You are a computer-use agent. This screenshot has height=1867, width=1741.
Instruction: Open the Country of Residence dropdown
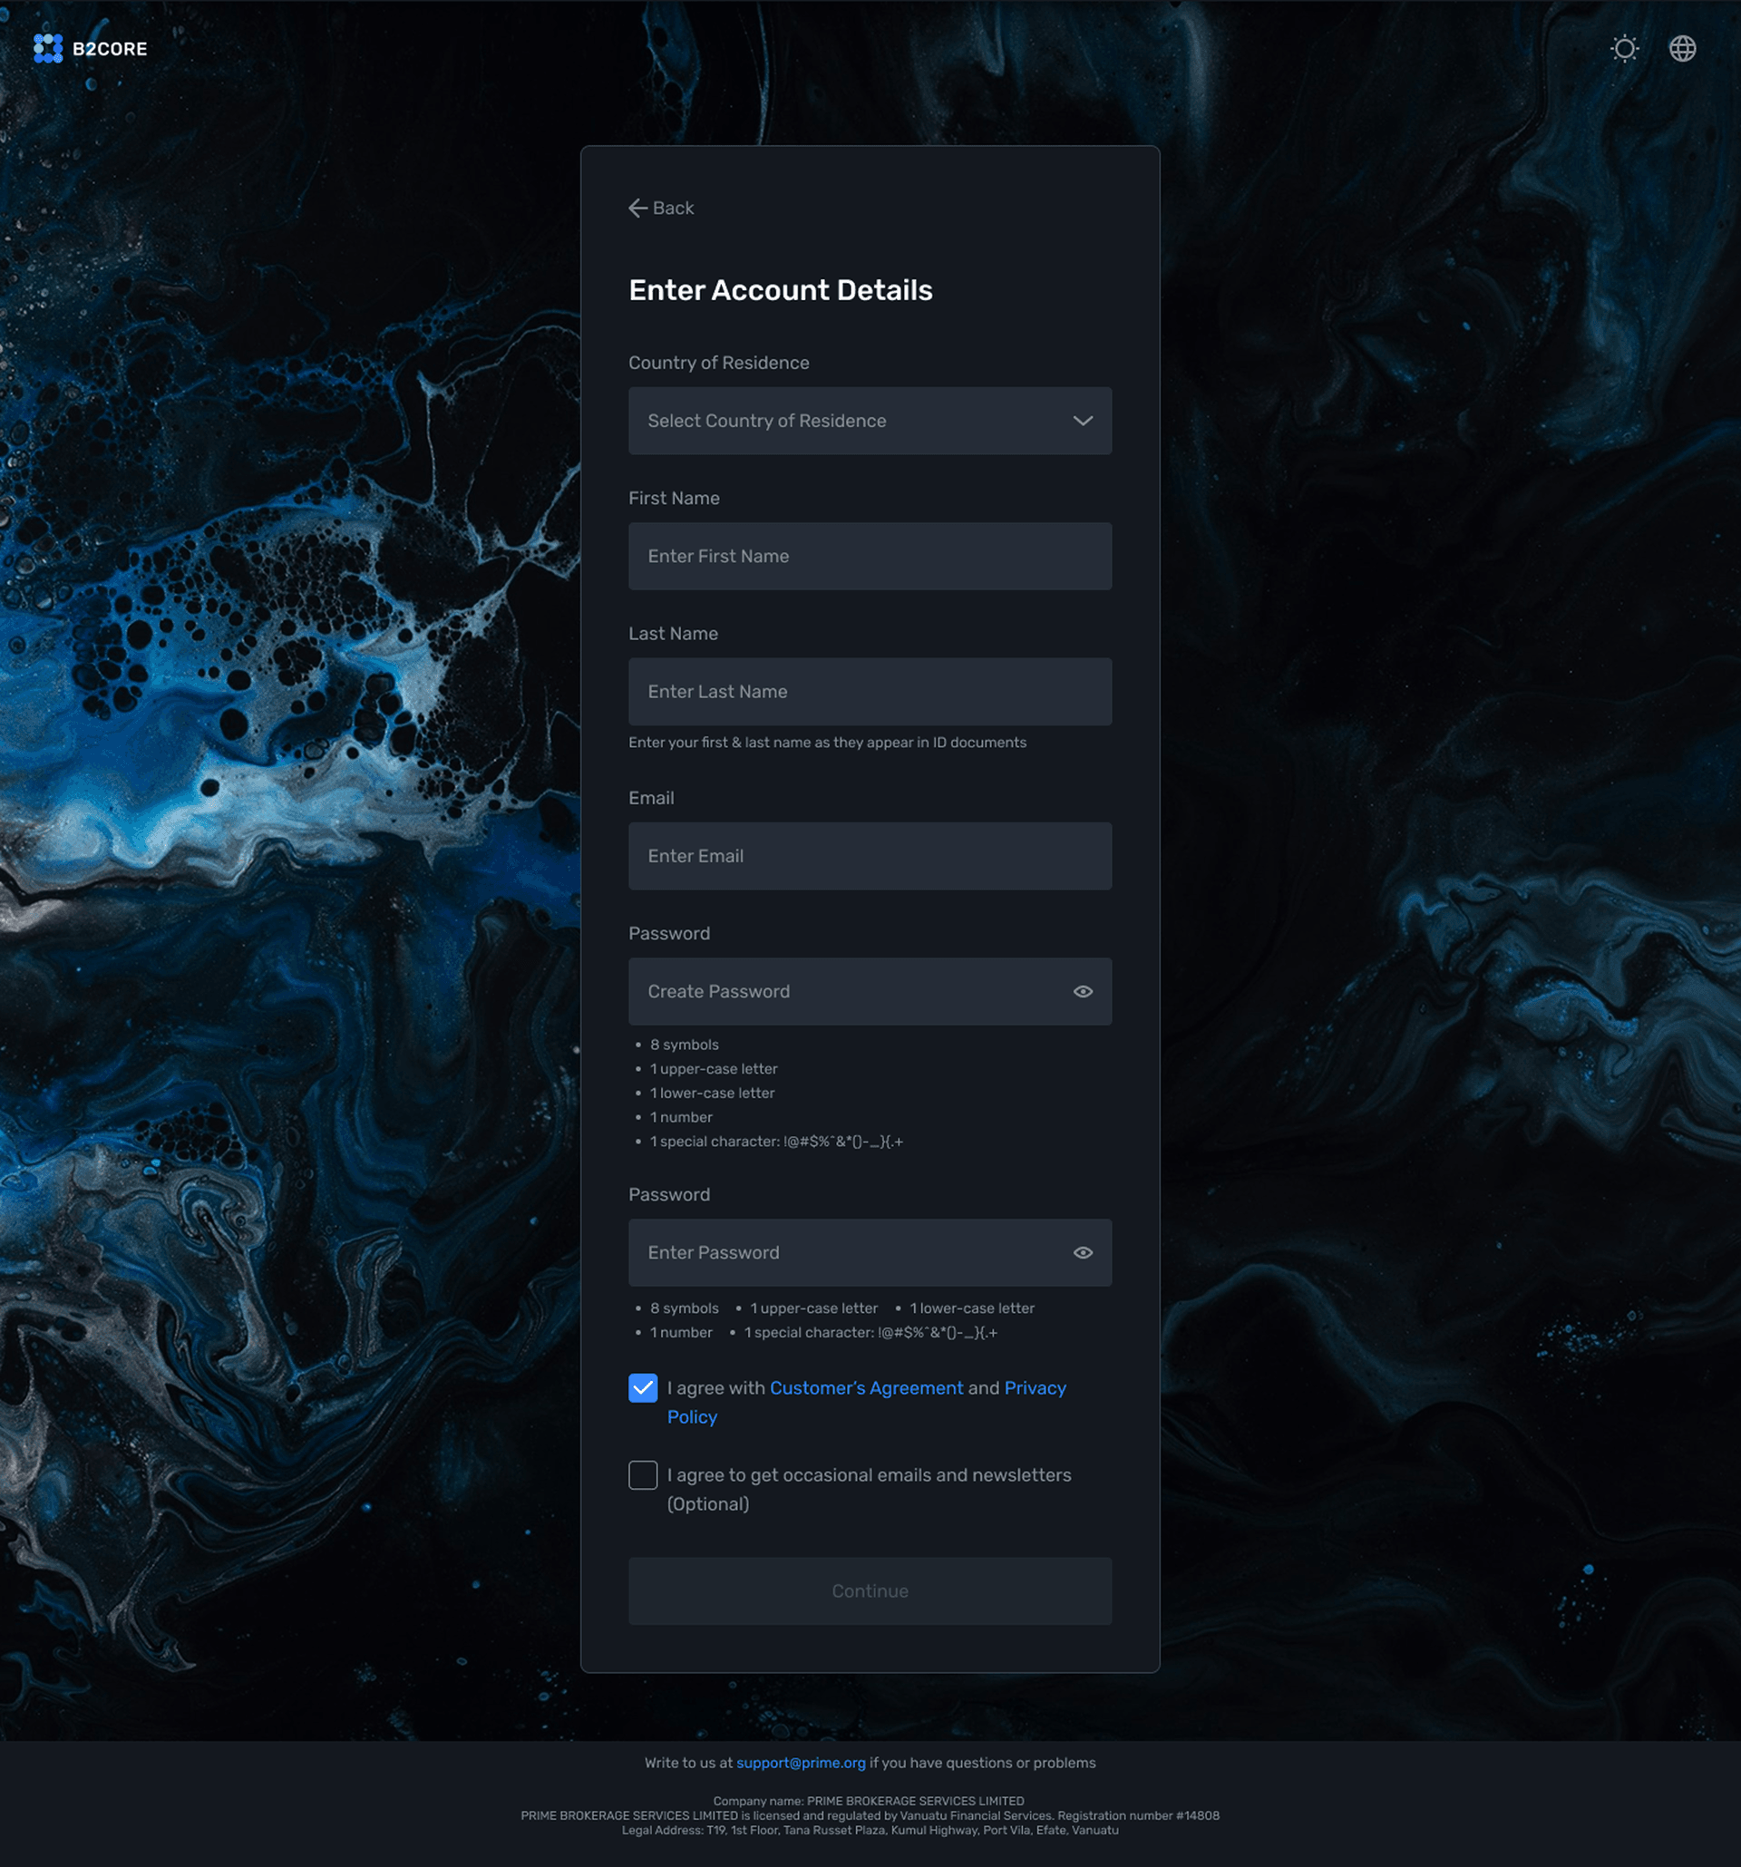(870, 421)
